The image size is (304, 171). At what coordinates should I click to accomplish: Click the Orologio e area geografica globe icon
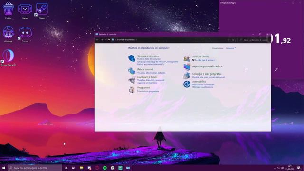[x=187, y=76]
